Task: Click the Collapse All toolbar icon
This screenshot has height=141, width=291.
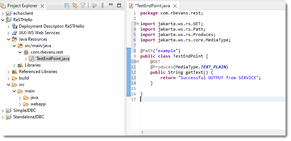Action: [x=67, y=6]
